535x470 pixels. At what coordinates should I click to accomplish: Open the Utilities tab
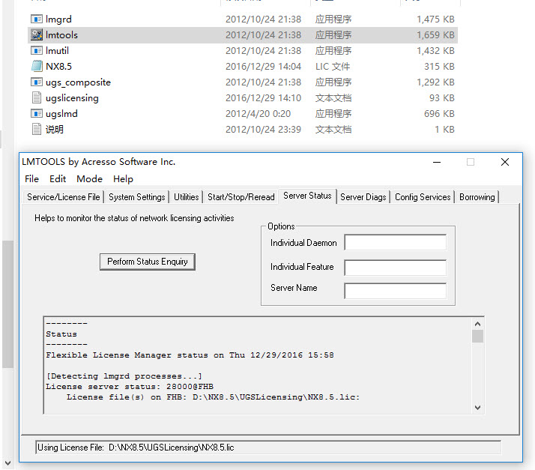click(187, 197)
